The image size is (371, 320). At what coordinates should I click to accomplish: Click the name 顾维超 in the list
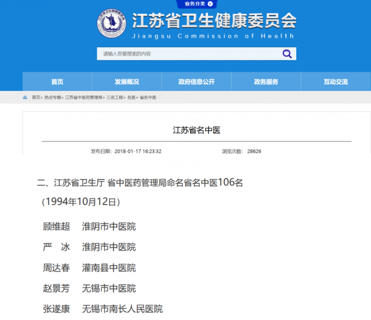(56, 227)
